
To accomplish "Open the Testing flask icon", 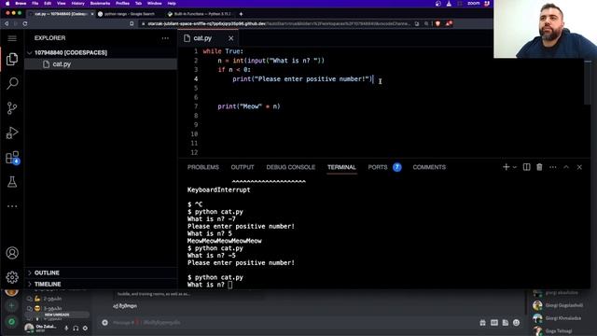I will [x=12, y=182].
